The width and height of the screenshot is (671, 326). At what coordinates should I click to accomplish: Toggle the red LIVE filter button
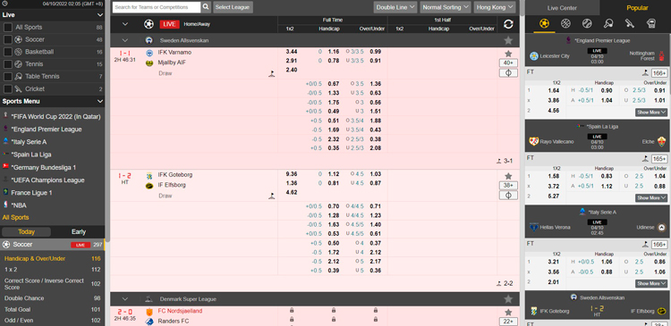pyautogui.click(x=169, y=24)
